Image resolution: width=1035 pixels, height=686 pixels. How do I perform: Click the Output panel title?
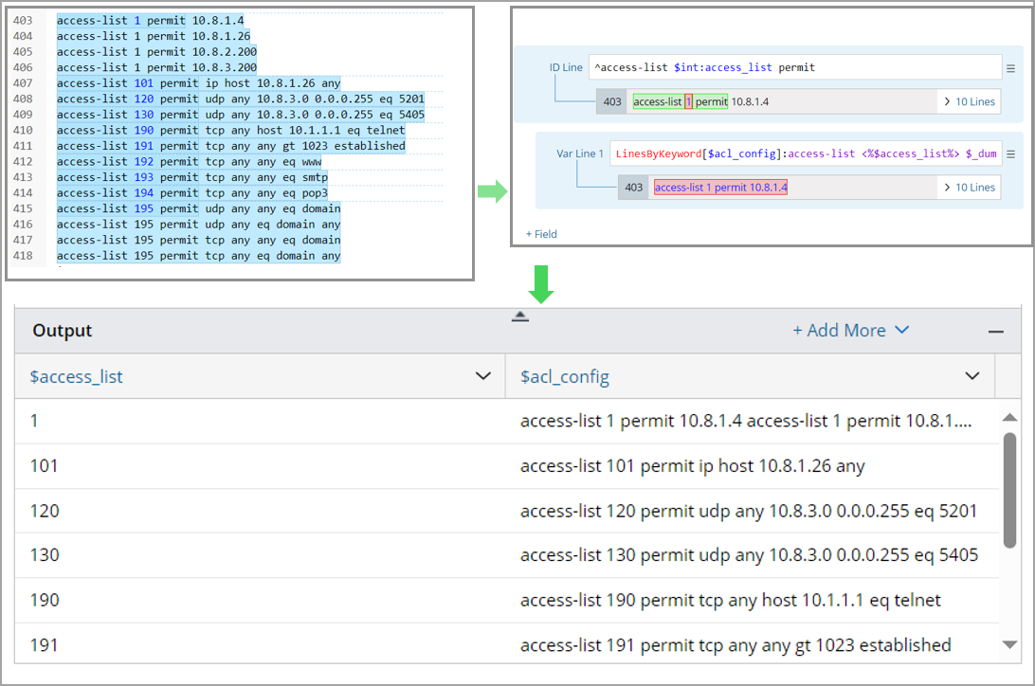62,331
